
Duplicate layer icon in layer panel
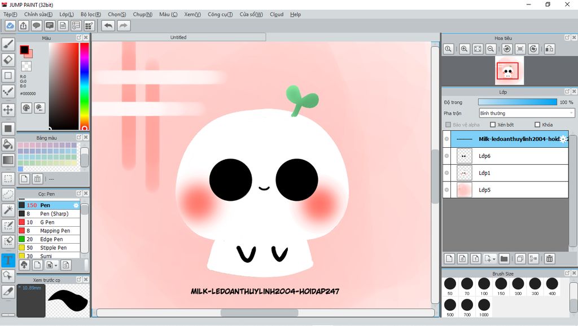point(520,258)
